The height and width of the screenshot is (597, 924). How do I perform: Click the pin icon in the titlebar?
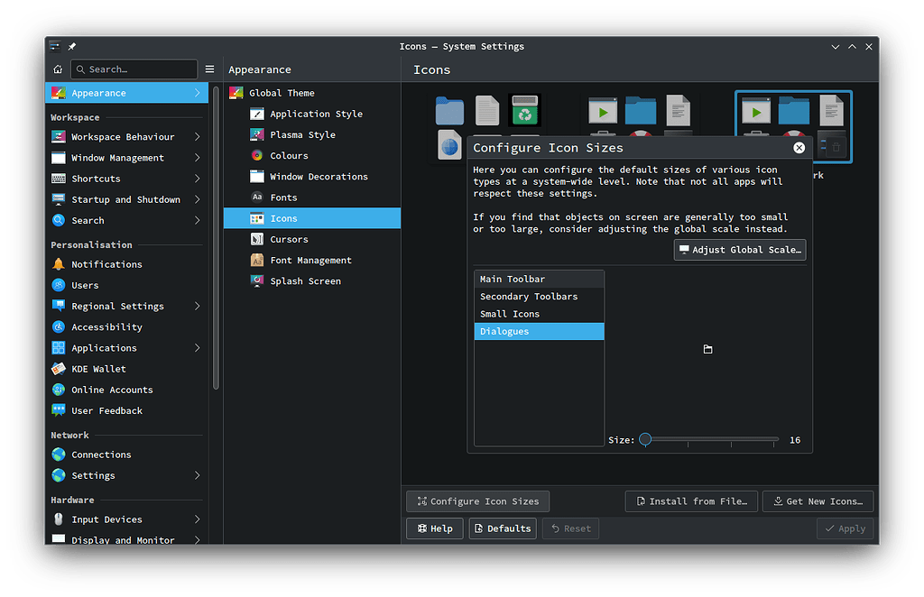tap(70, 46)
